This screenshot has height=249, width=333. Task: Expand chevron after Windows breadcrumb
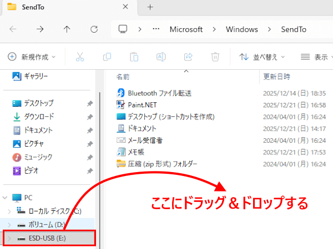(x=269, y=29)
